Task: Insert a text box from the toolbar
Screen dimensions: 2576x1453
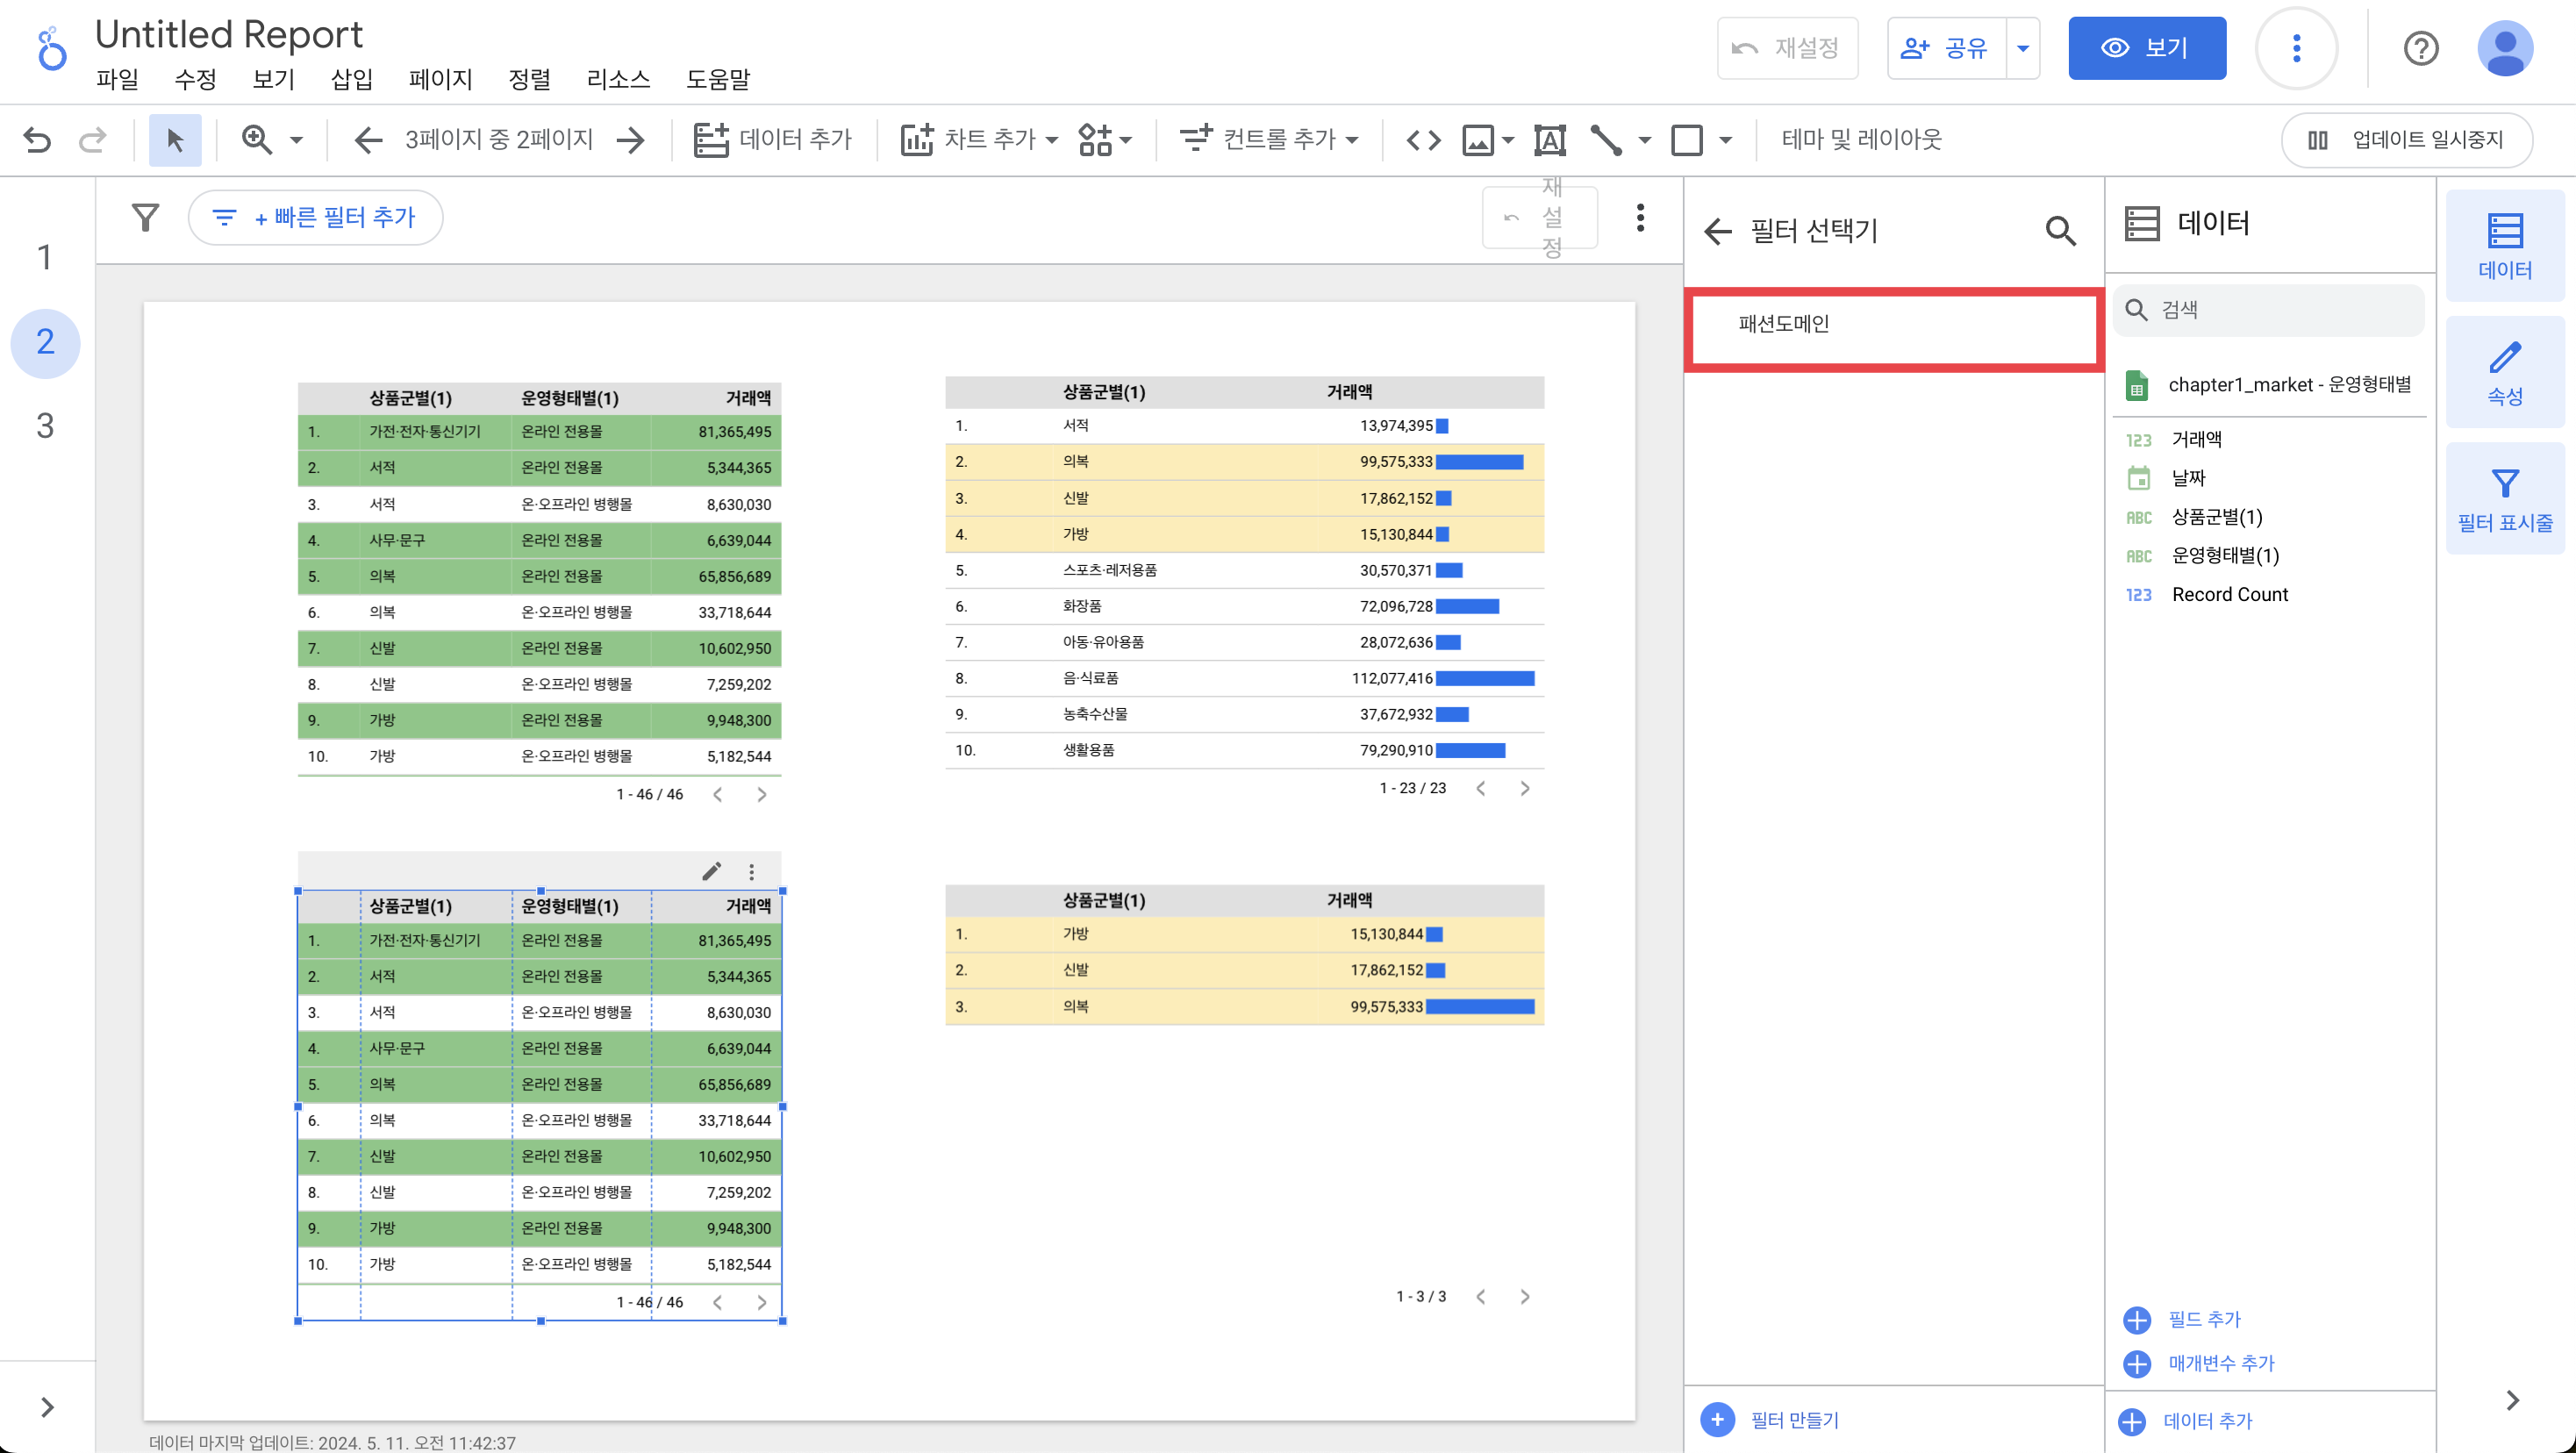Action: (1549, 140)
